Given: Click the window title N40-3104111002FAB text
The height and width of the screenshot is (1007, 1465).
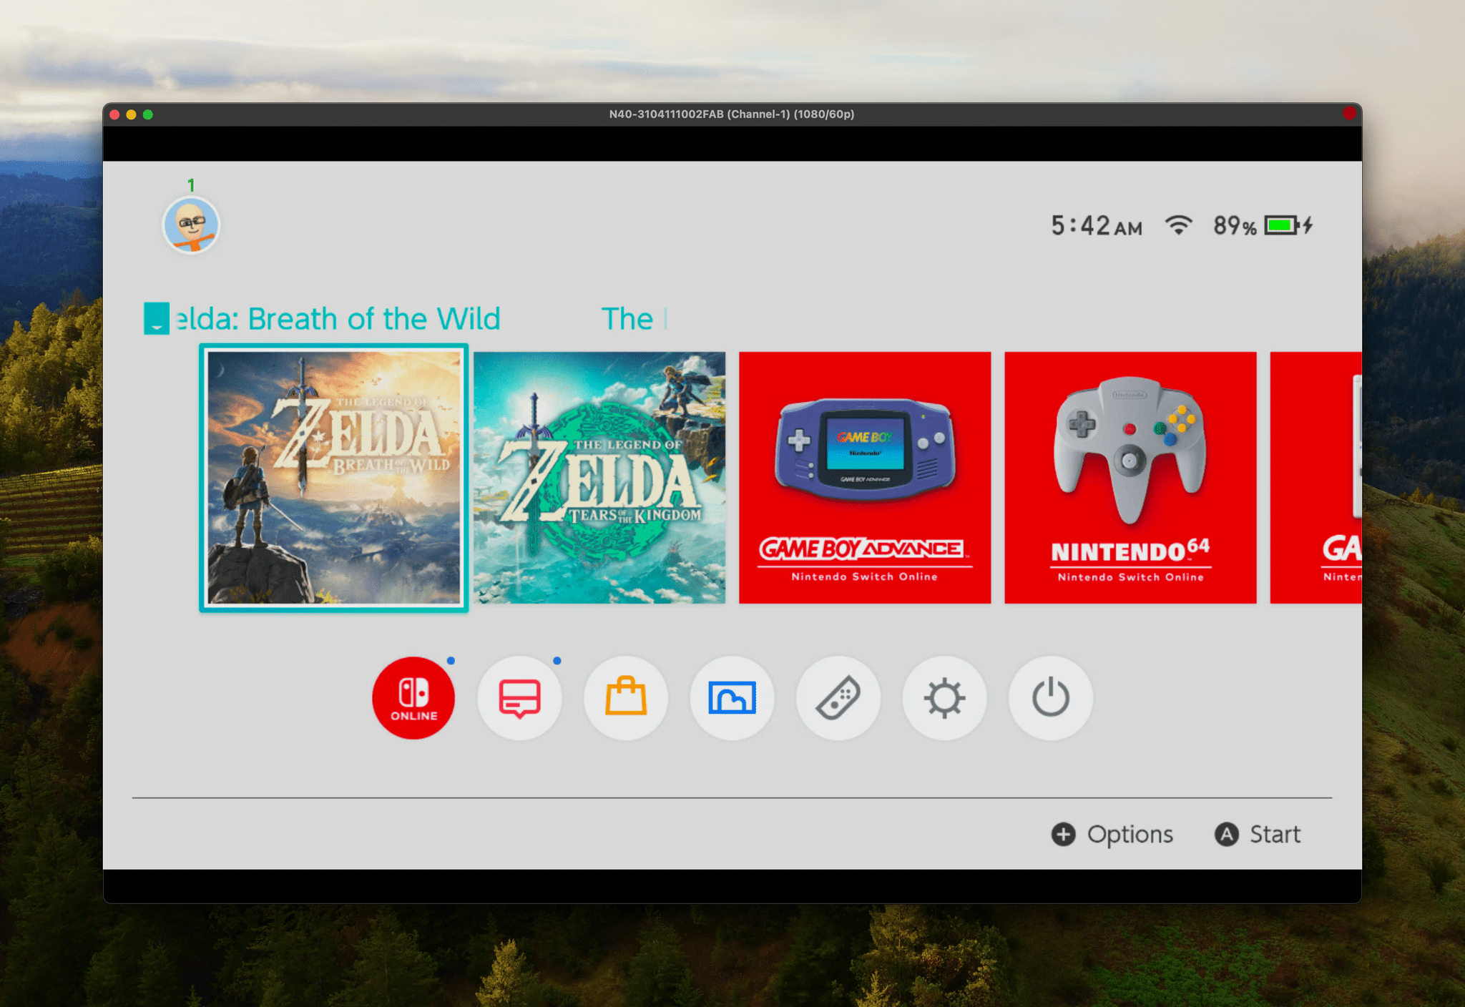Looking at the screenshot, I should click(x=732, y=114).
